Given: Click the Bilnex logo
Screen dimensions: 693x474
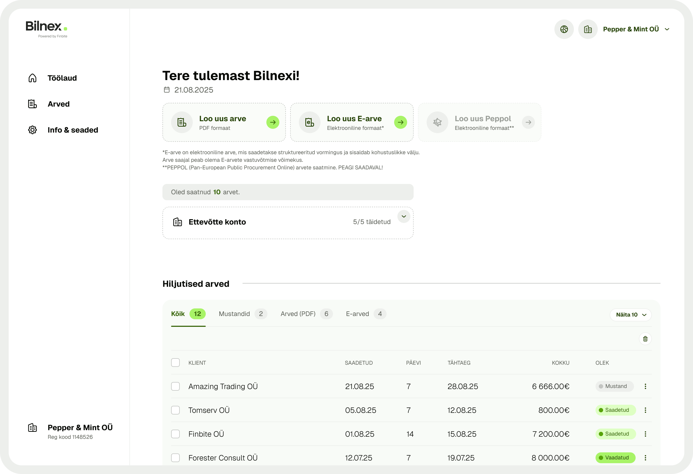Looking at the screenshot, I should coord(47,29).
